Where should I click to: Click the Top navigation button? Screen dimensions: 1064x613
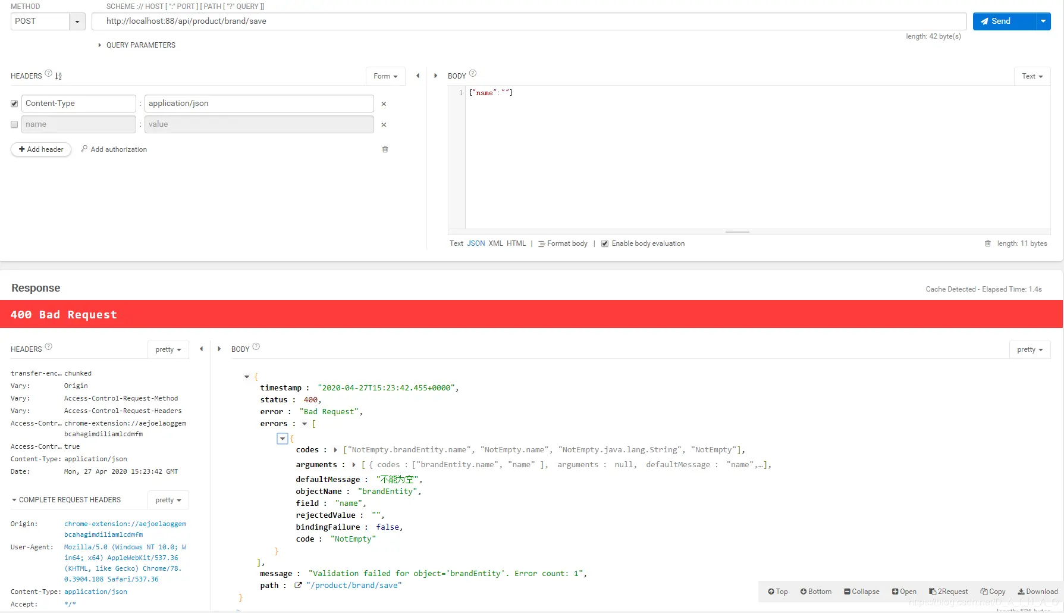click(778, 592)
